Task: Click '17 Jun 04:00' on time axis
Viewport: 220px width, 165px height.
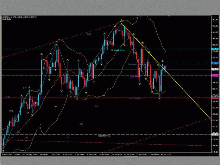Action: 153,154
